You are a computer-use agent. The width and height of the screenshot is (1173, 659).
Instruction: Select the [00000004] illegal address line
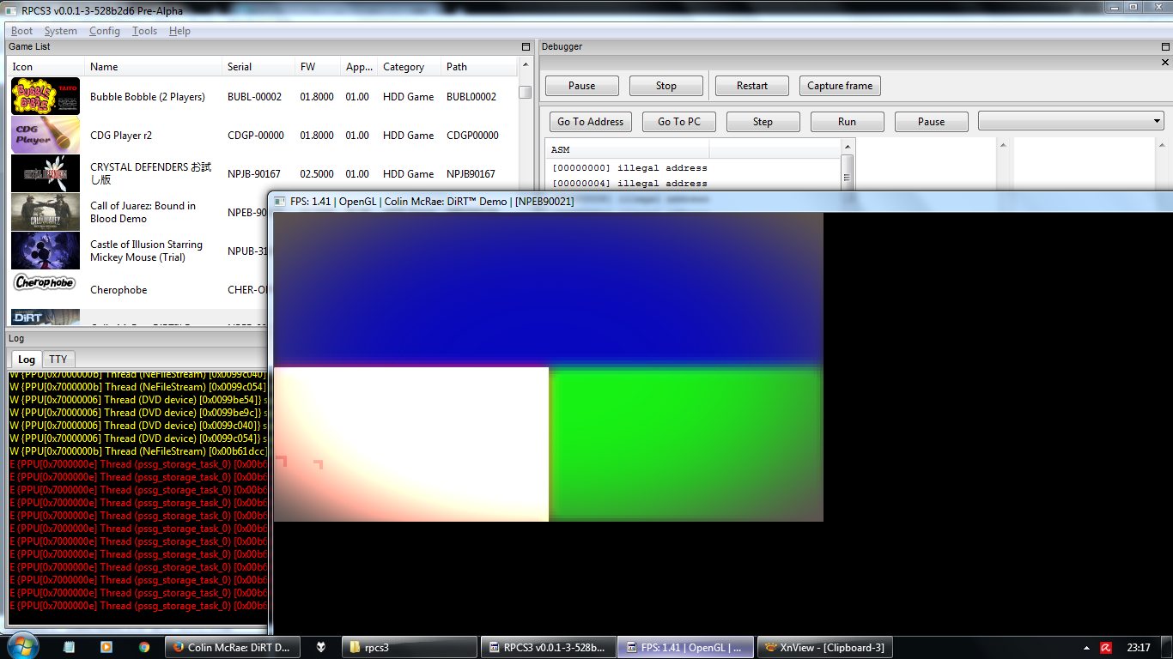pos(630,184)
